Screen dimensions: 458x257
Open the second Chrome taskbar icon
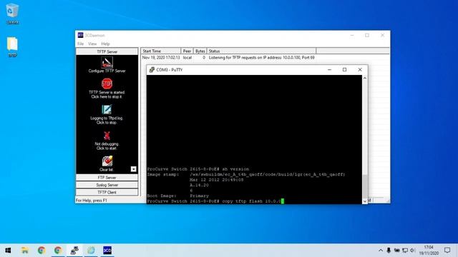[58, 251]
